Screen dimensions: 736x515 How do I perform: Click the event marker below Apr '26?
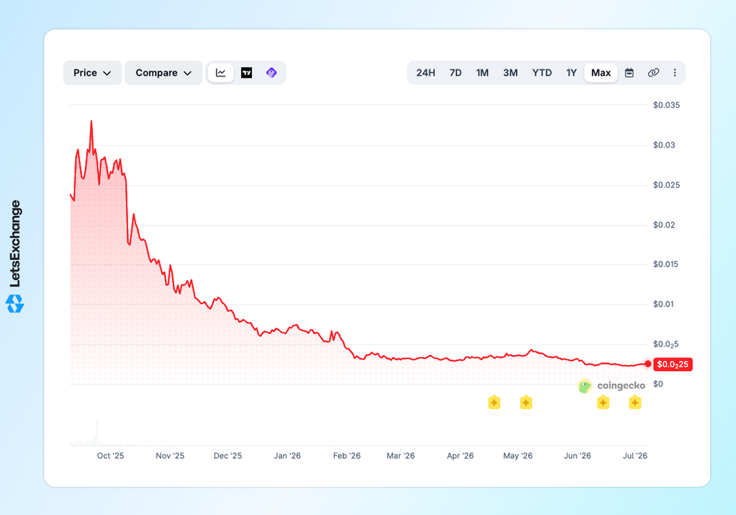click(x=494, y=403)
